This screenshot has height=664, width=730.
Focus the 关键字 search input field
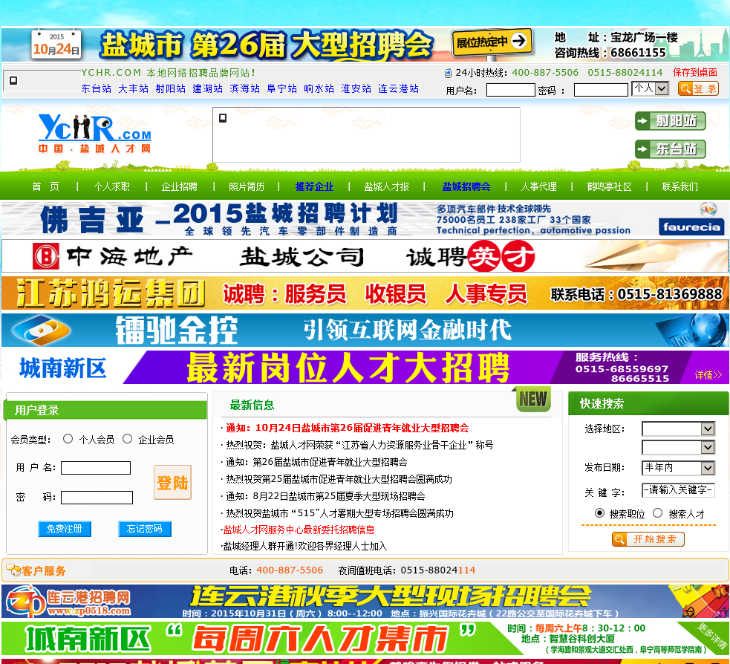click(x=678, y=490)
